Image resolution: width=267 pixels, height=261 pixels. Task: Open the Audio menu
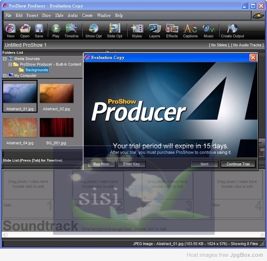click(73, 15)
